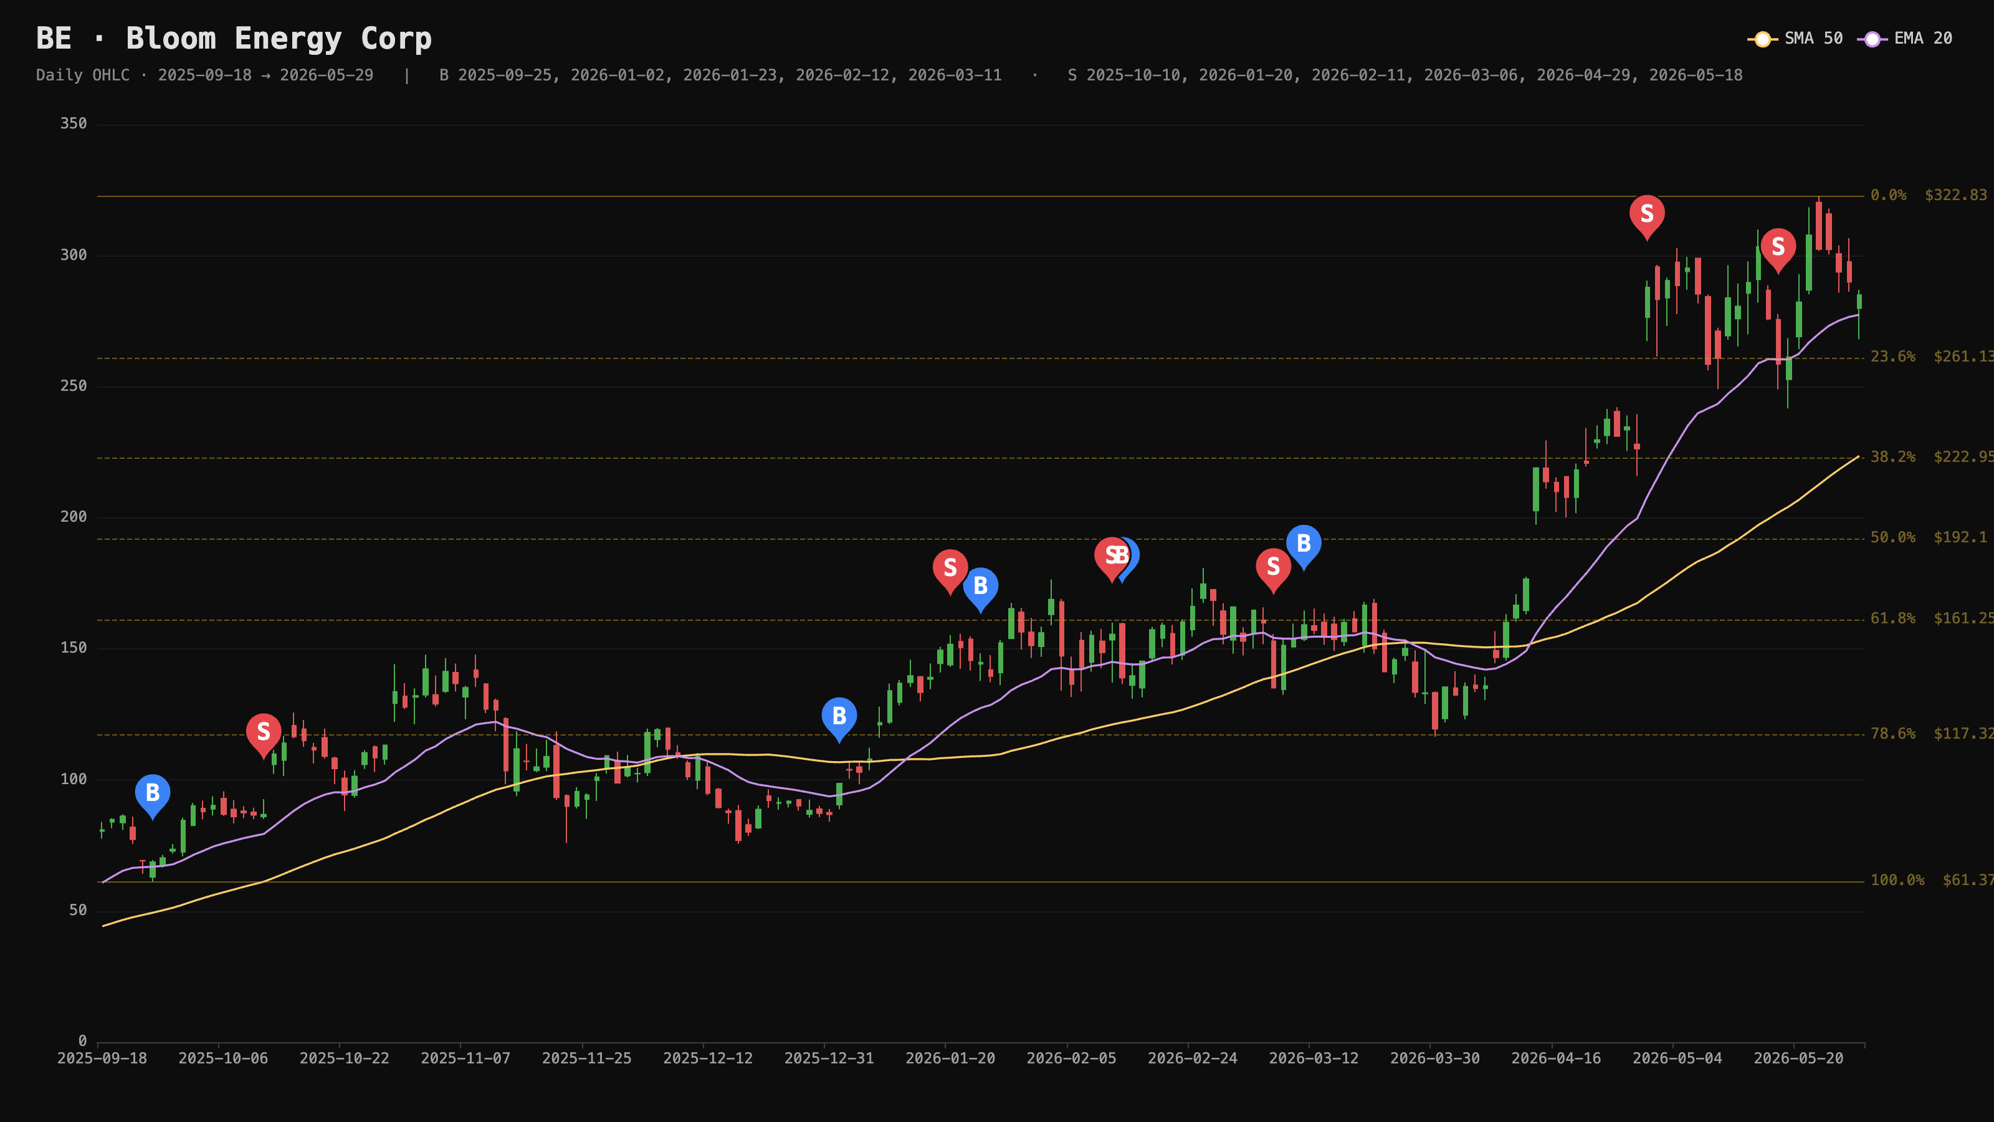The width and height of the screenshot is (1994, 1122).
Task: Select the Buy marker dated 2026-03-11
Action: (x=1304, y=546)
